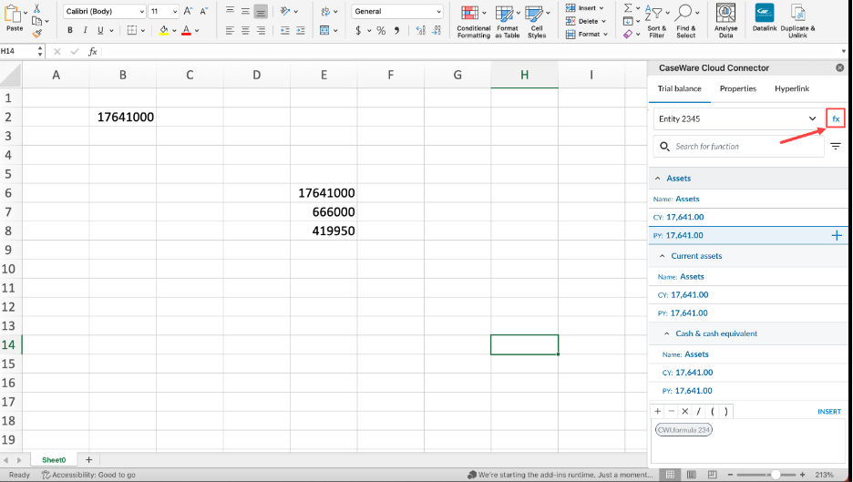The image size is (853, 482).
Task: Center text horizontally
Action: [x=245, y=30]
